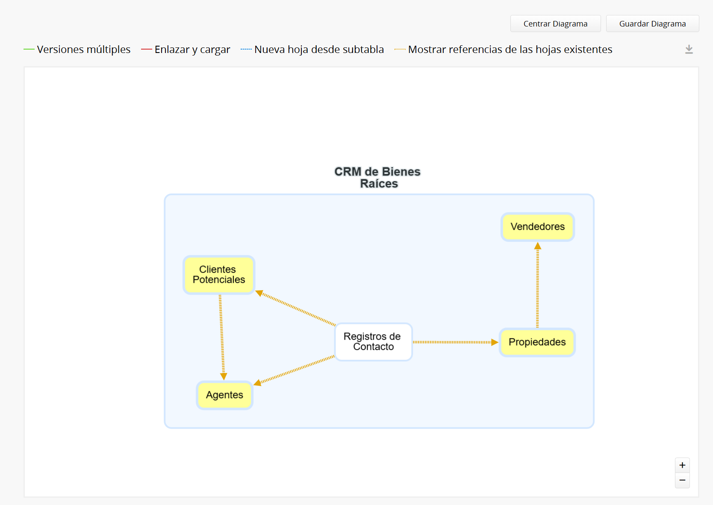Download the diagram using the arrow icon
The image size is (713, 505).
pyautogui.click(x=689, y=50)
